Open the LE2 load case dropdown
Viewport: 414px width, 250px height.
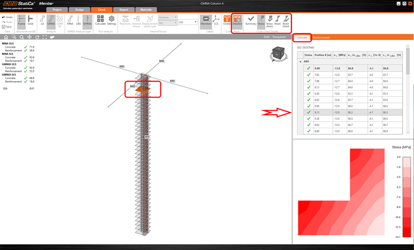click(x=188, y=22)
